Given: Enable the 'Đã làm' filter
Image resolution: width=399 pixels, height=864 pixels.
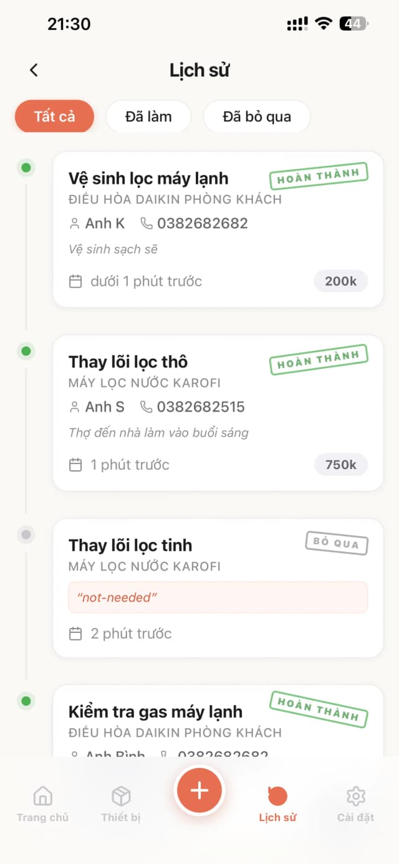Looking at the screenshot, I should click(148, 116).
